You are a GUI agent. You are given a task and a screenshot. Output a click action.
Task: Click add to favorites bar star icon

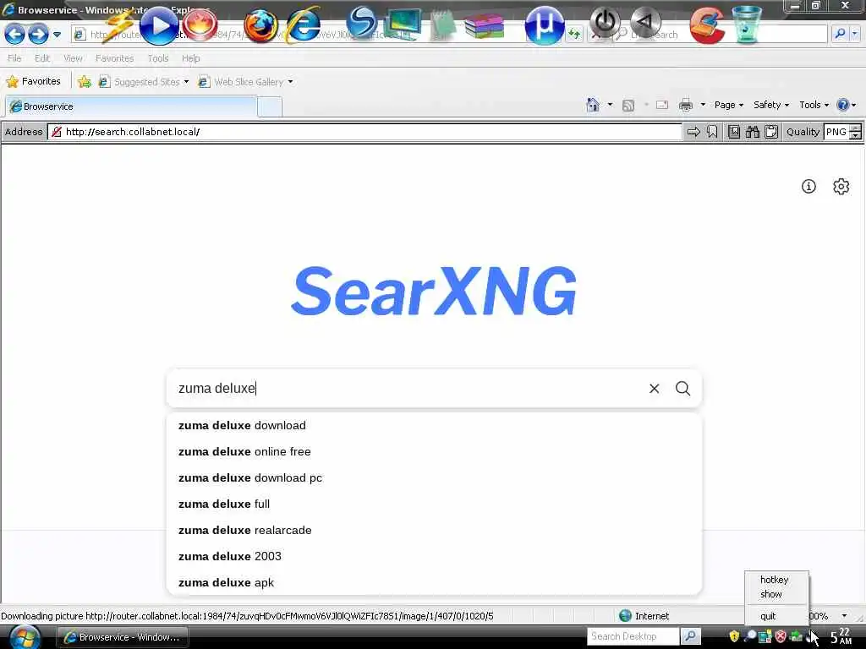pyautogui.click(x=85, y=82)
